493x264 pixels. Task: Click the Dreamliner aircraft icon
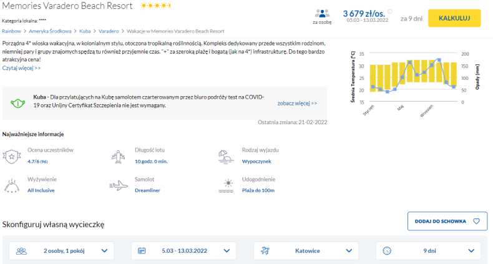coord(118,185)
